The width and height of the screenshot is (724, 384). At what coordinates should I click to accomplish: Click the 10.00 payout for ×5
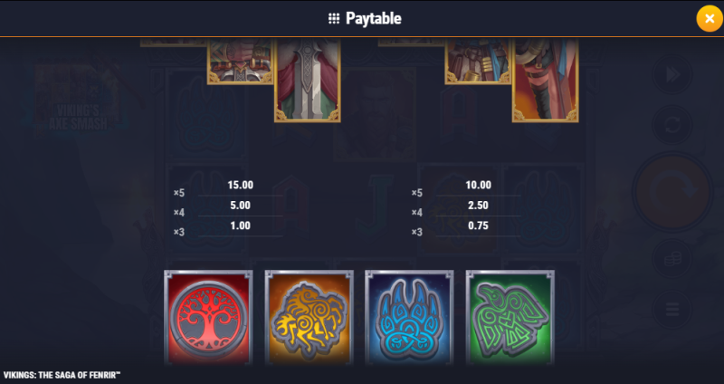pos(478,186)
